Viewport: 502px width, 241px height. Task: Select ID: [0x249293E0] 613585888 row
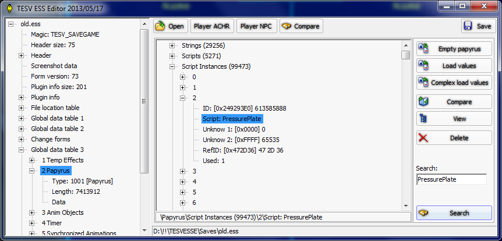[x=244, y=108]
